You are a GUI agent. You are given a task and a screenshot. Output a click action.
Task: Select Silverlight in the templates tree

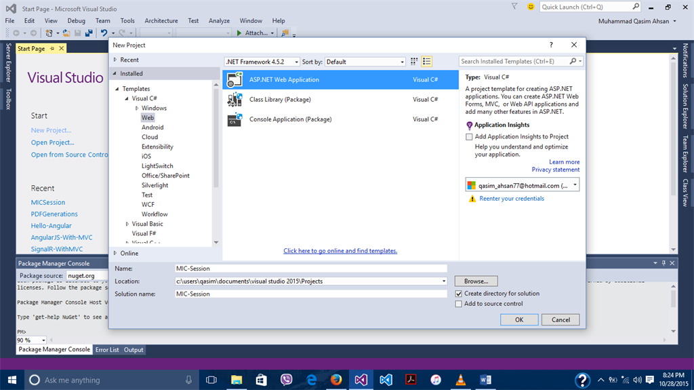click(155, 185)
